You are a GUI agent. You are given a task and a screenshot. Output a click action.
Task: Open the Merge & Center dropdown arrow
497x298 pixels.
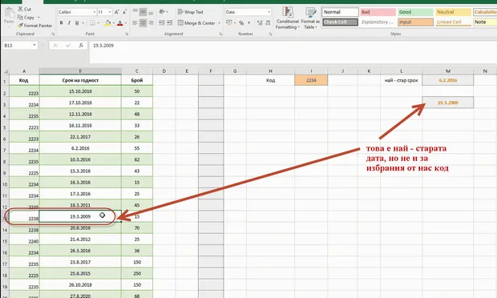[x=219, y=22]
